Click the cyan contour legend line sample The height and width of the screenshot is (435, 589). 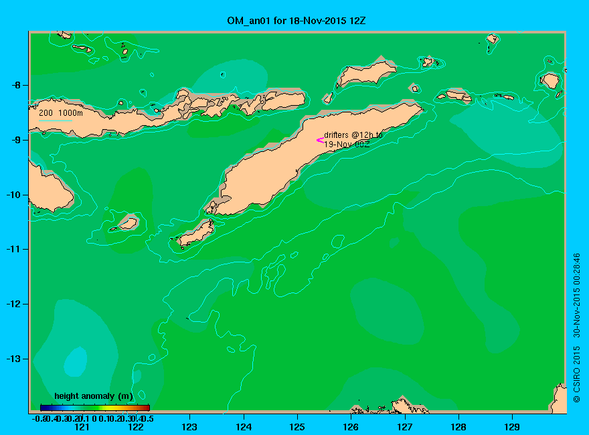(55, 120)
